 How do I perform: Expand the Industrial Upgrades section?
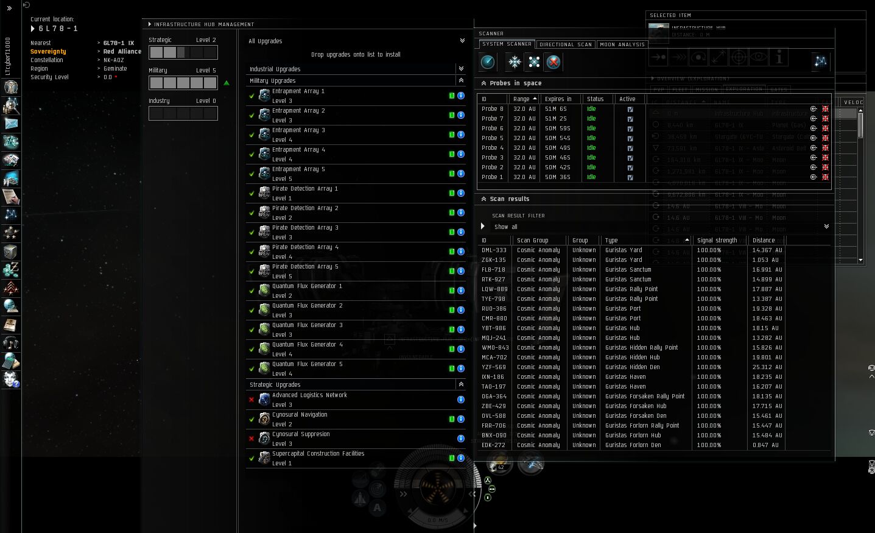coord(461,69)
